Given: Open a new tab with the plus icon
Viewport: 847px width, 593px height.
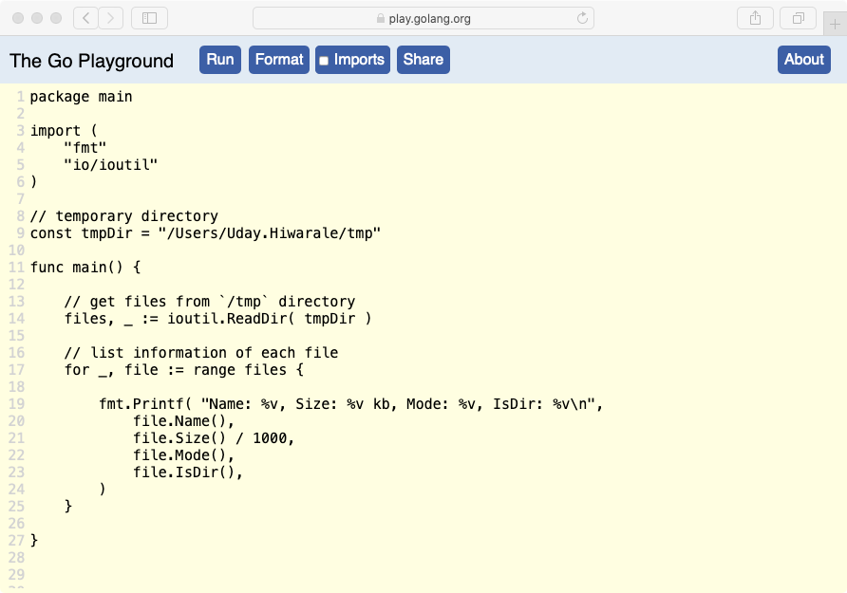Looking at the screenshot, I should 835,25.
